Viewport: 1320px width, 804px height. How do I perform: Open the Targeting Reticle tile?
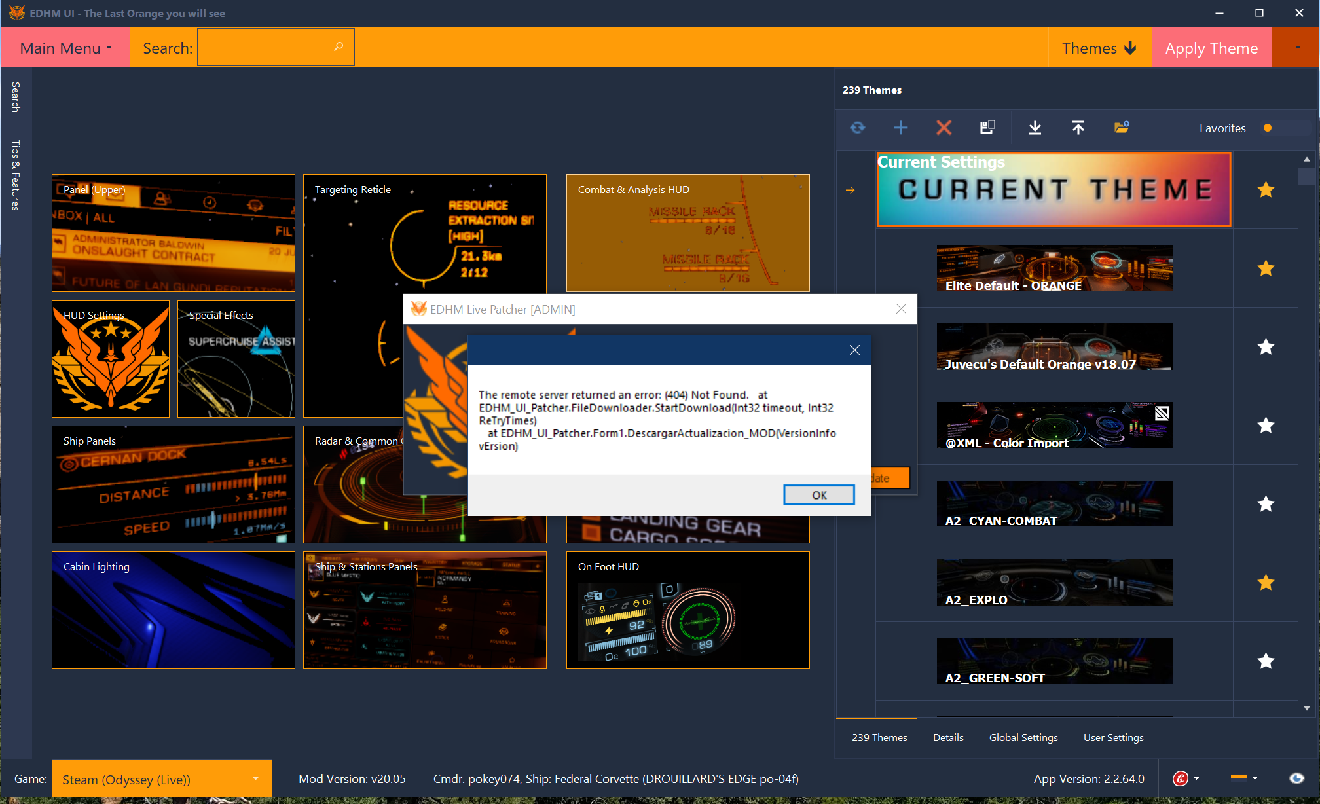coord(425,234)
